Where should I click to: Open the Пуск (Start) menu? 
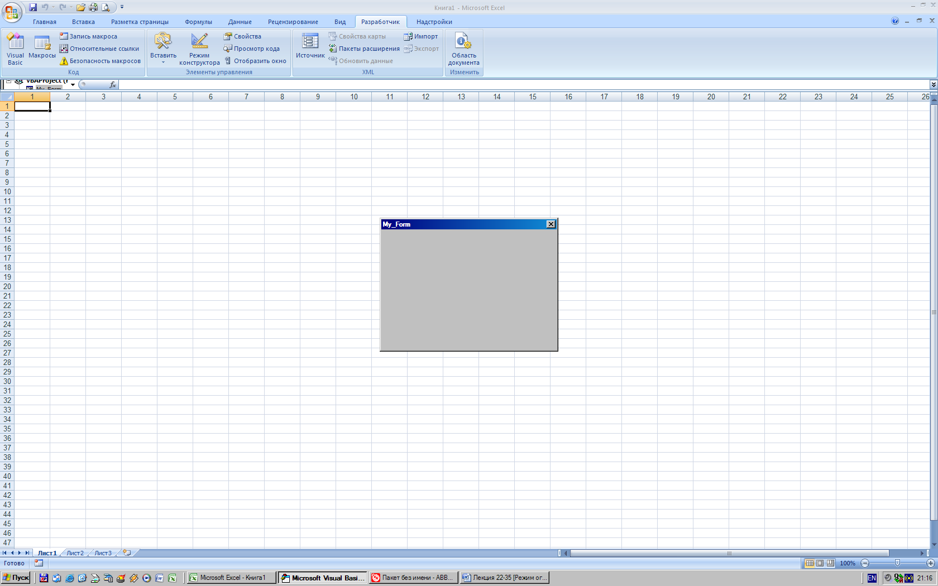click(16, 578)
